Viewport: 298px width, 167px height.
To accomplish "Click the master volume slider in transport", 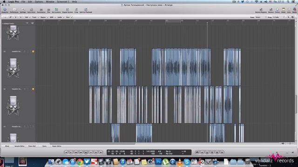I will (x=284, y=153).
